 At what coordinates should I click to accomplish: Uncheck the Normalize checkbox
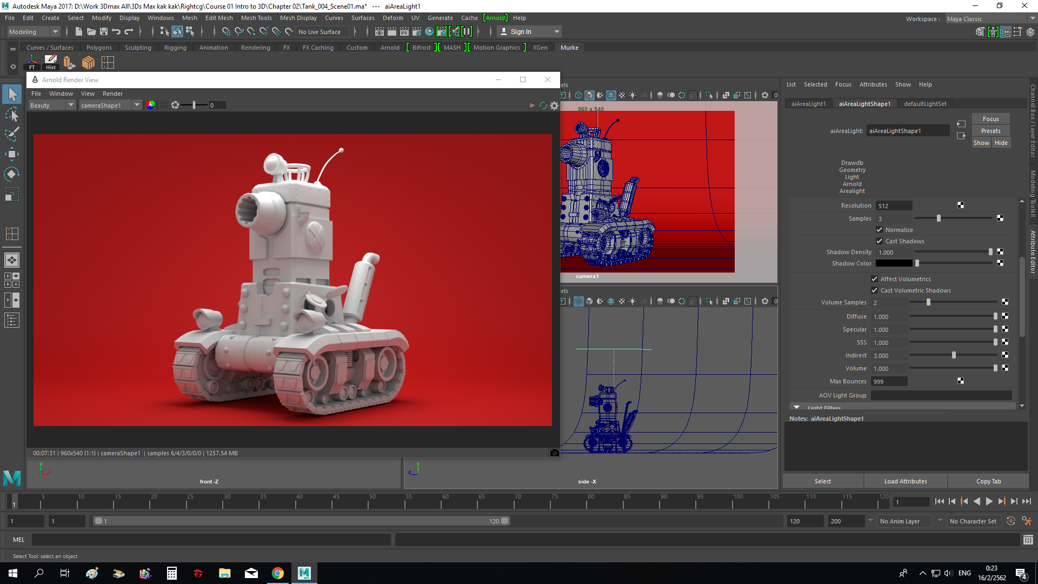point(880,230)
